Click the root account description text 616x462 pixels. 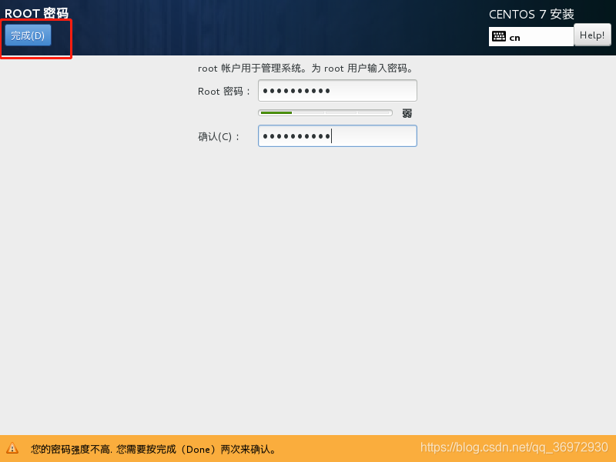click(306, 69)
